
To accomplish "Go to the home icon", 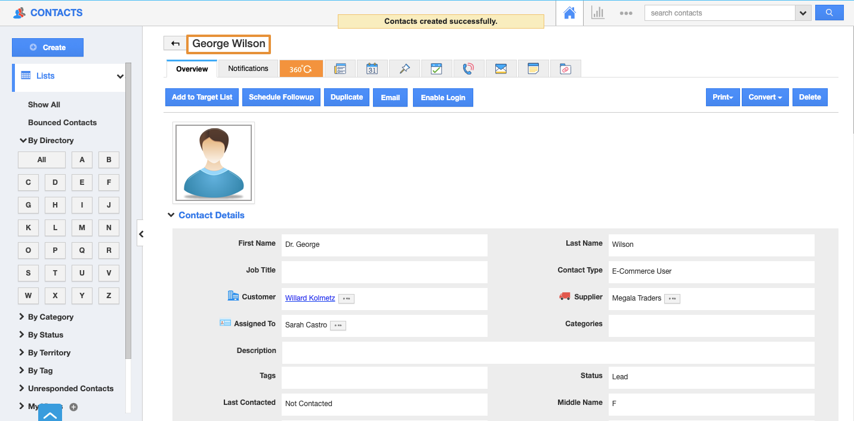I will pyautogui.click(x=569, y=13).
